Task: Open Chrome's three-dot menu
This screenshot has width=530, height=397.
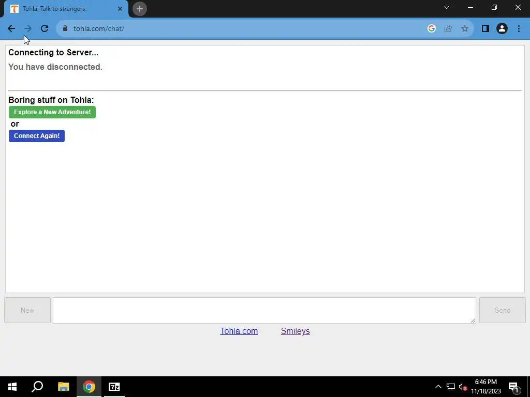Action: [519, 29]
